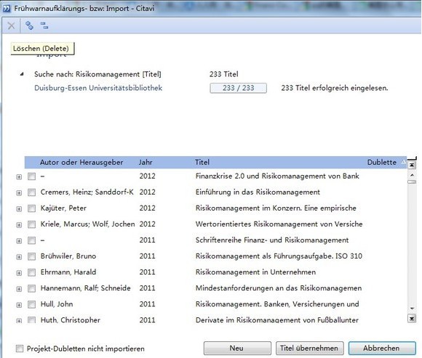Sort by the Dublette column header
The width and height of the screenshot is (422, 358).
click(x=382, y=162)
